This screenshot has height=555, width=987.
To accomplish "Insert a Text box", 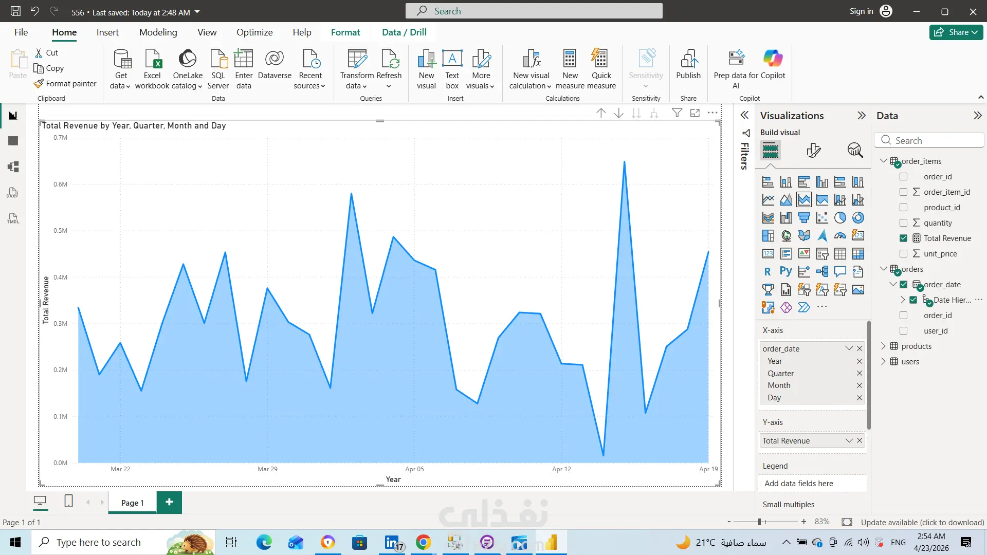I will (452, 69).
